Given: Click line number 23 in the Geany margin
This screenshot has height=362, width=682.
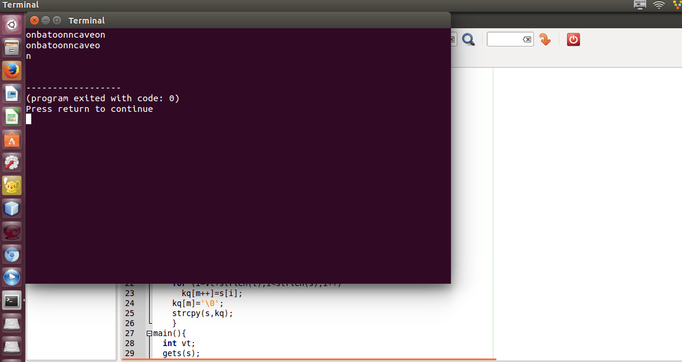Looking at the screenshot, I should point(130,293).
